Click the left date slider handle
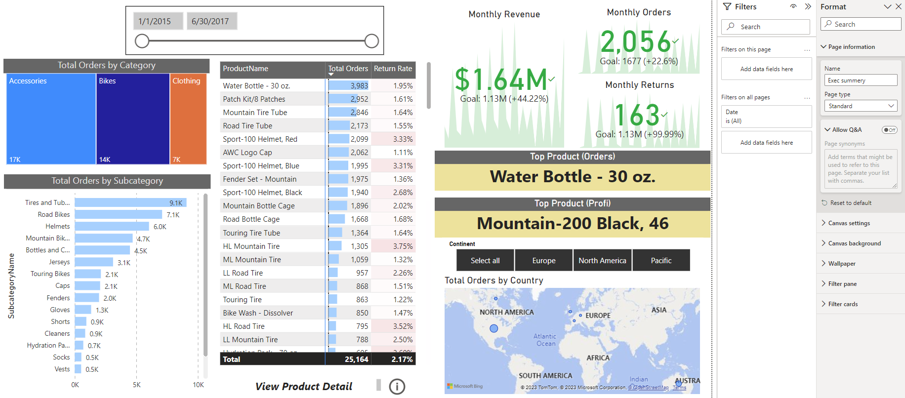Screen dimensions: 905x398 [x=142, y=41]
